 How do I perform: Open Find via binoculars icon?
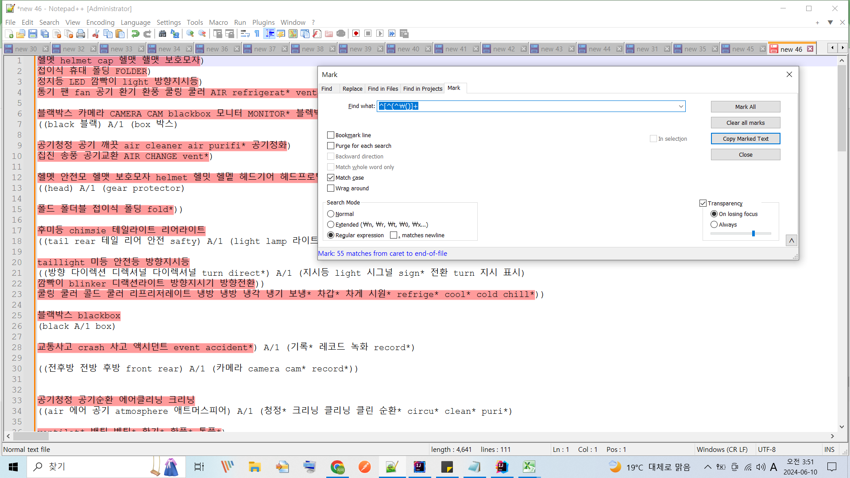(162, 34)
